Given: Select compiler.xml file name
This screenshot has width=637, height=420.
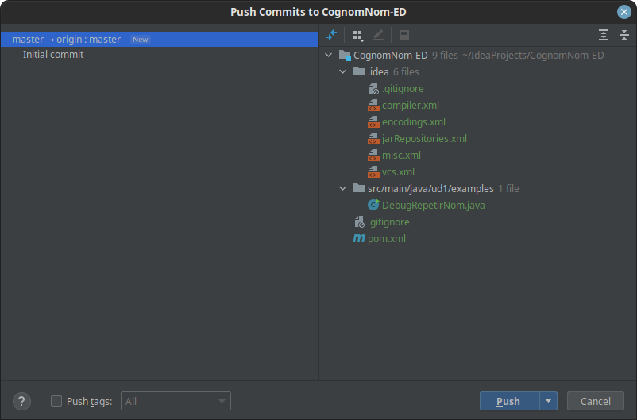Looking at the screenshot, I should point(411,106).
